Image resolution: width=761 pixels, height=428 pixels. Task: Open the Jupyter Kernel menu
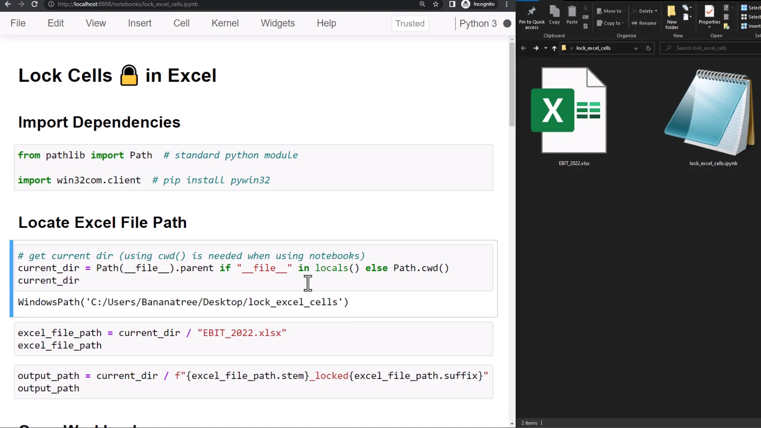pos(225,23)
